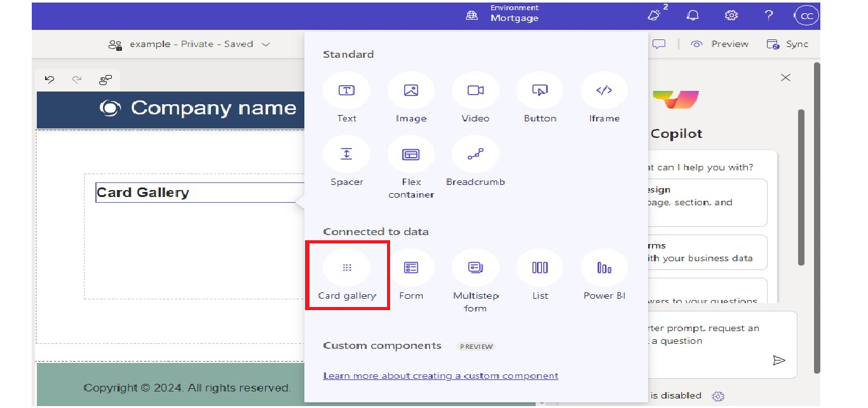Image resolution: width=868 pixels, height=408 pixels.
Task: Expand the example site visibility dropdown
Action: coord(266,44)
